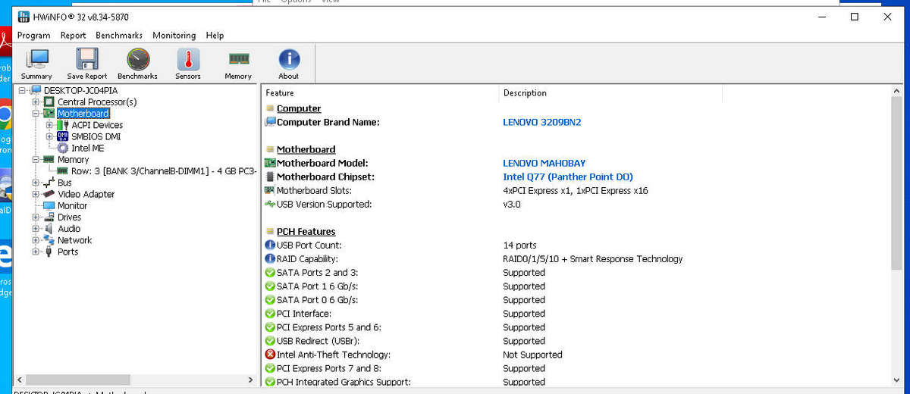The height and width of the screenshot is (394, 910).
Task: Expand the Bus tree node
Action: pos(36,183)
